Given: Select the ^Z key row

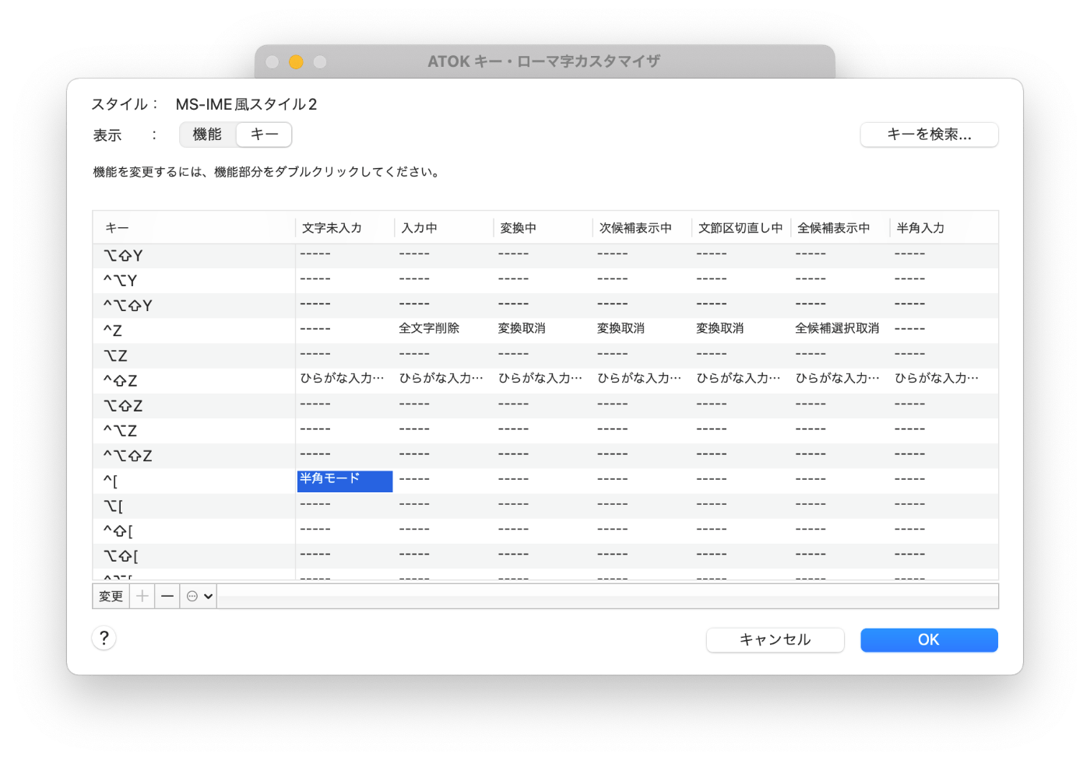Looking at the screenshot, I should click(x=545, y=331).
